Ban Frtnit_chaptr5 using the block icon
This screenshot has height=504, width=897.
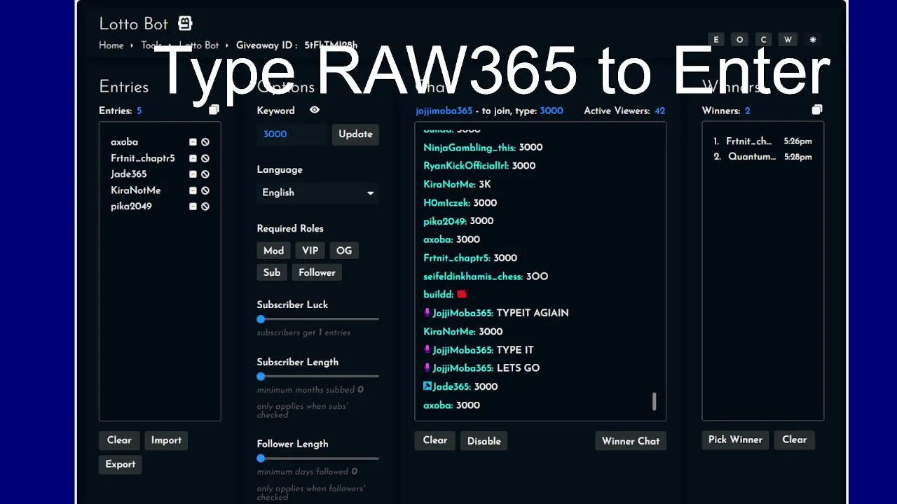(205, 158)
